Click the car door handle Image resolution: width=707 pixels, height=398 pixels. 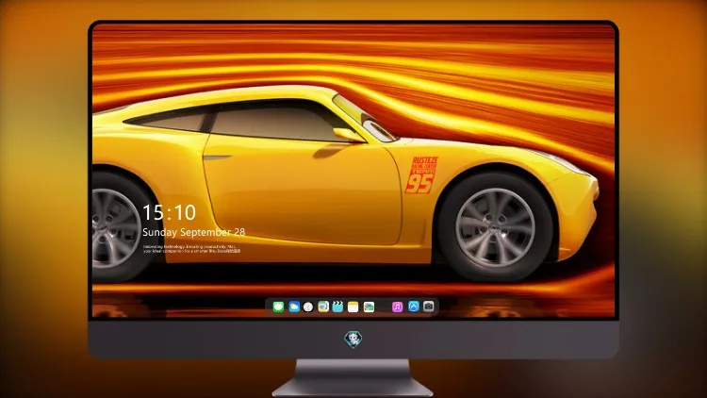point(217,158)
